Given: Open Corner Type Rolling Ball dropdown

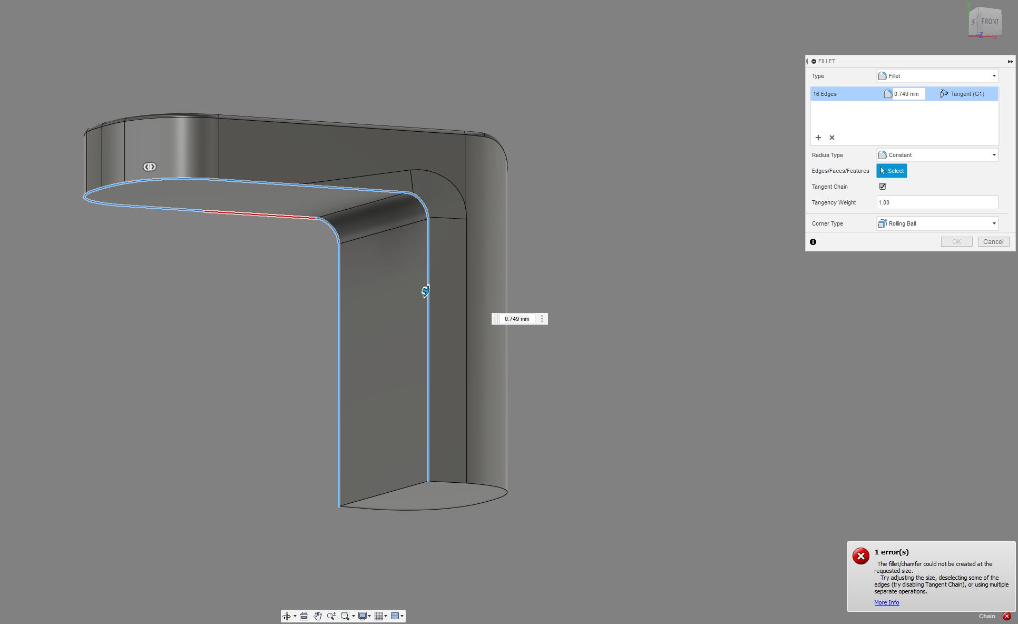Looking at the screenshot, I should point(937,223).
